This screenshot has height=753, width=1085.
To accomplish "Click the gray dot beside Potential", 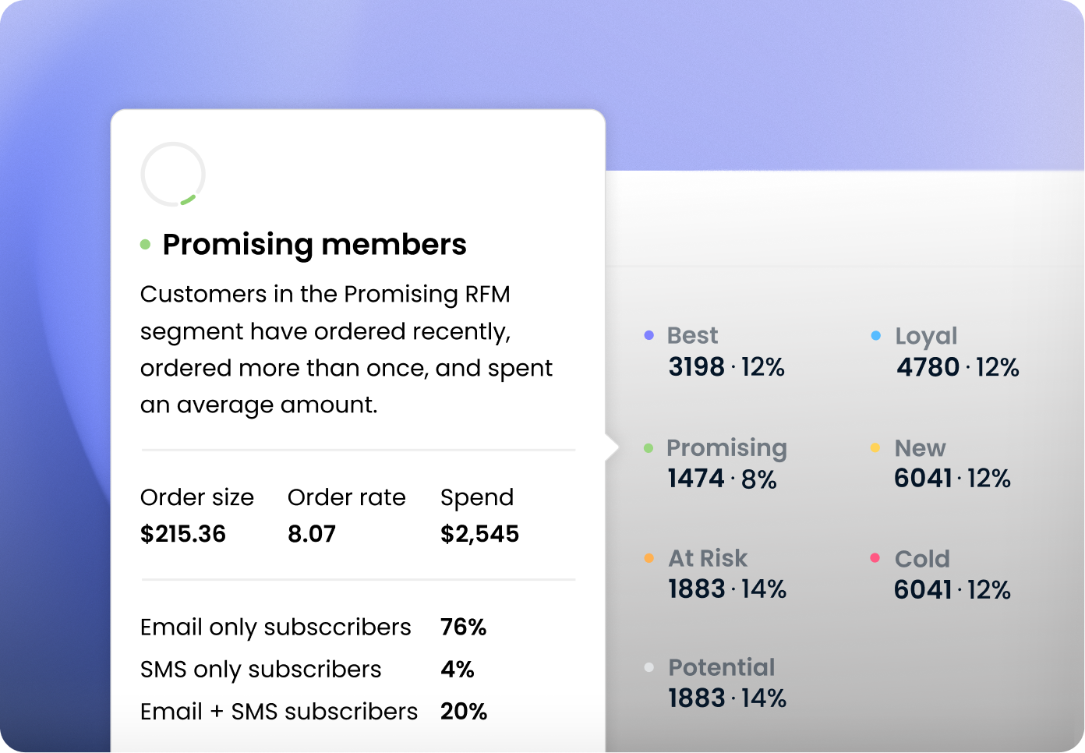I will 649,667.
